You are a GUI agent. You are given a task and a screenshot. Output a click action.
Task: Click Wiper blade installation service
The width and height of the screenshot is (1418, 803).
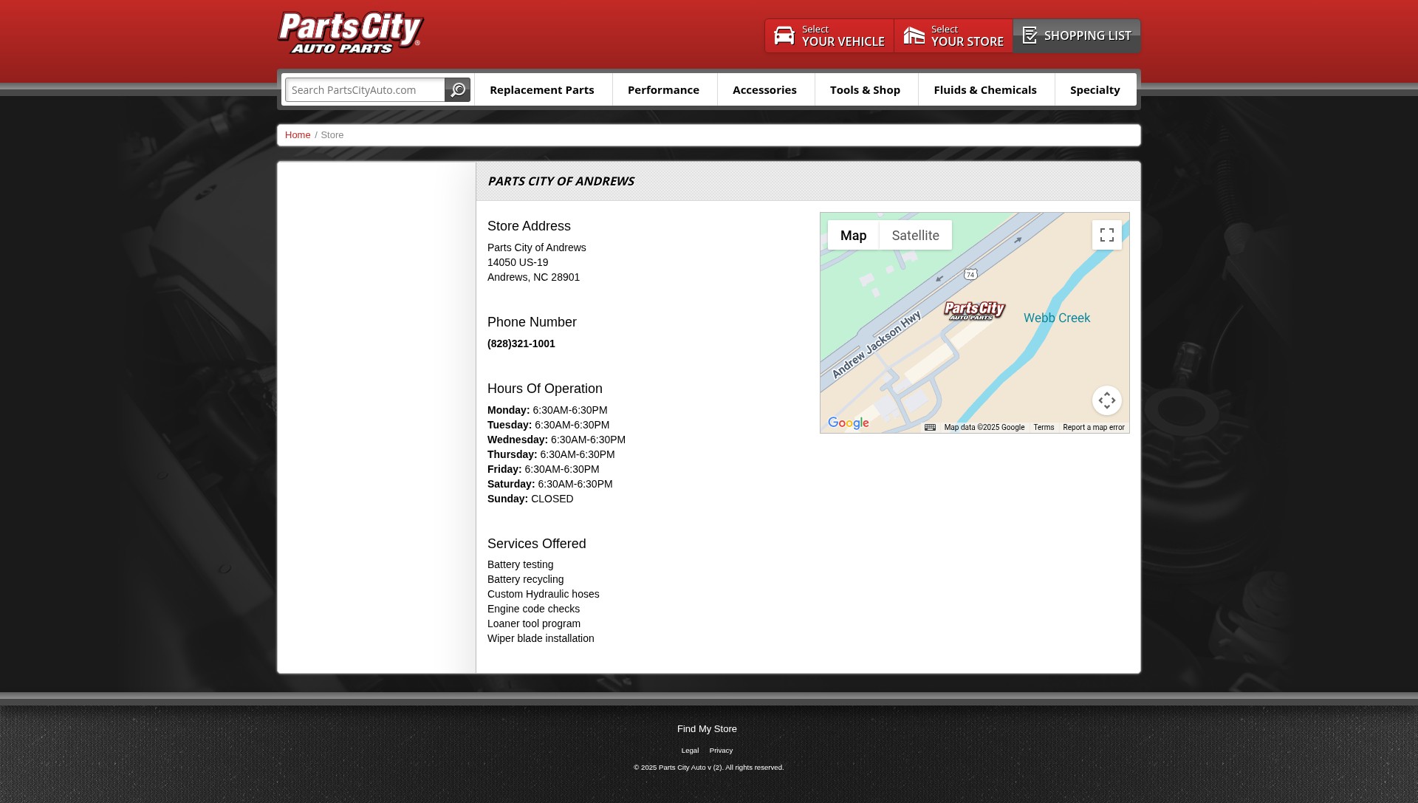pyautogui.click(x=541, y=638)
